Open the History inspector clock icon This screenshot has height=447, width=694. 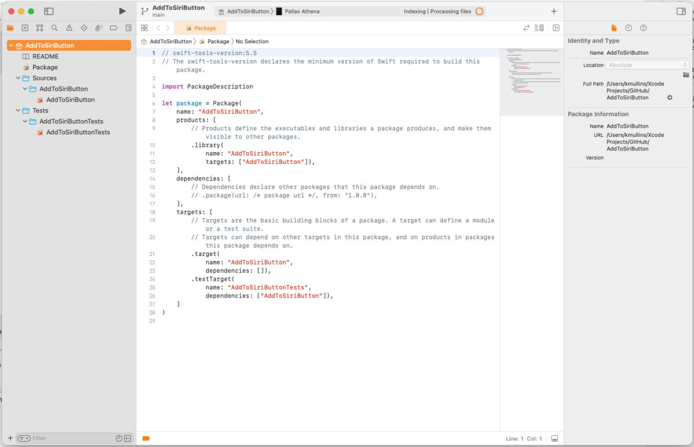click(628, 28)
